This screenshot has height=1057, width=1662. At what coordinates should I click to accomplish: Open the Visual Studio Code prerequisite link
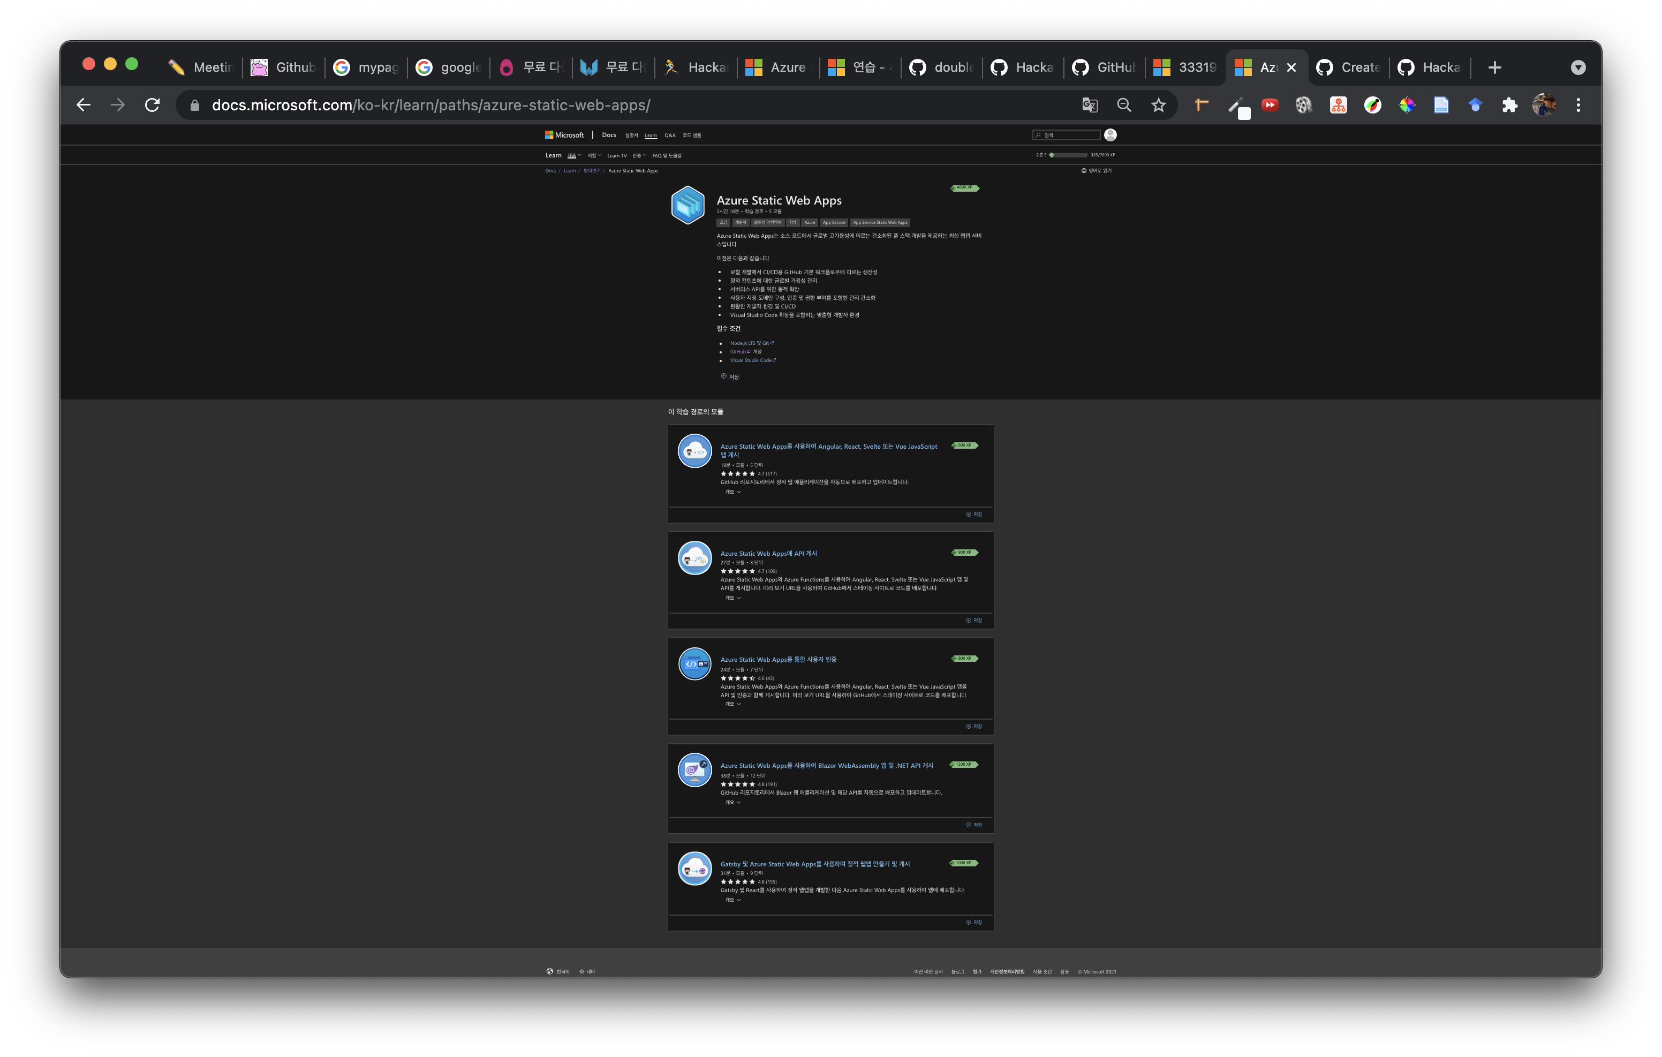tap(752, 360)
